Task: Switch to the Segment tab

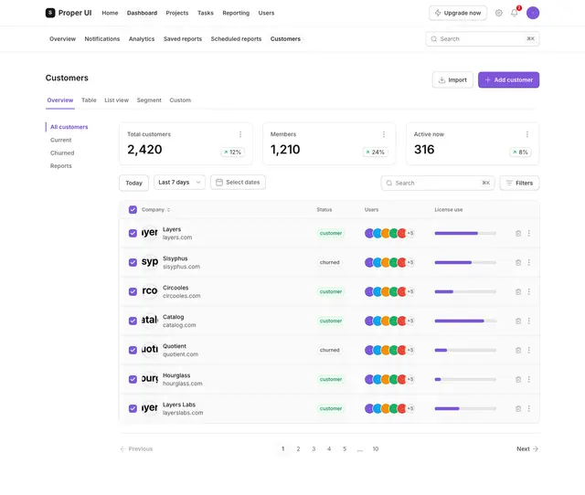Action: pos(149,100)
